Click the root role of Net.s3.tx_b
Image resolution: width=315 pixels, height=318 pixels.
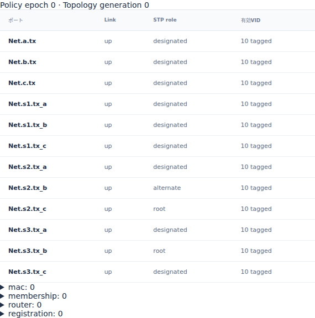click(159, 251)
